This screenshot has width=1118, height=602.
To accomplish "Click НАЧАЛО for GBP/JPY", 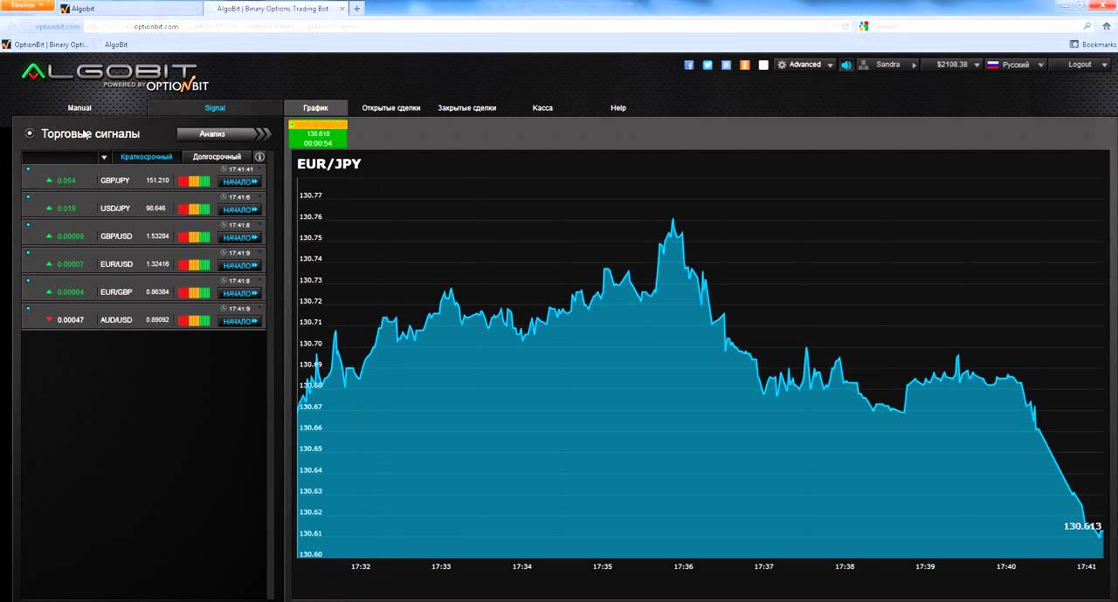I will (239, 181).
